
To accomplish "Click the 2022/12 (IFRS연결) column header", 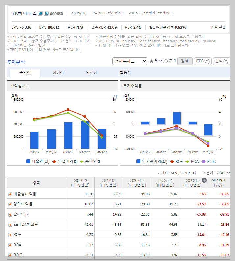I will [165, 183].
